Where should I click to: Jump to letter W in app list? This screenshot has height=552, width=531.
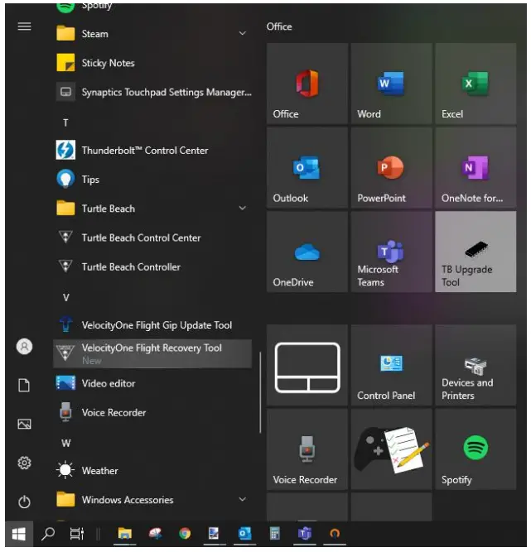tap(66, 444)
